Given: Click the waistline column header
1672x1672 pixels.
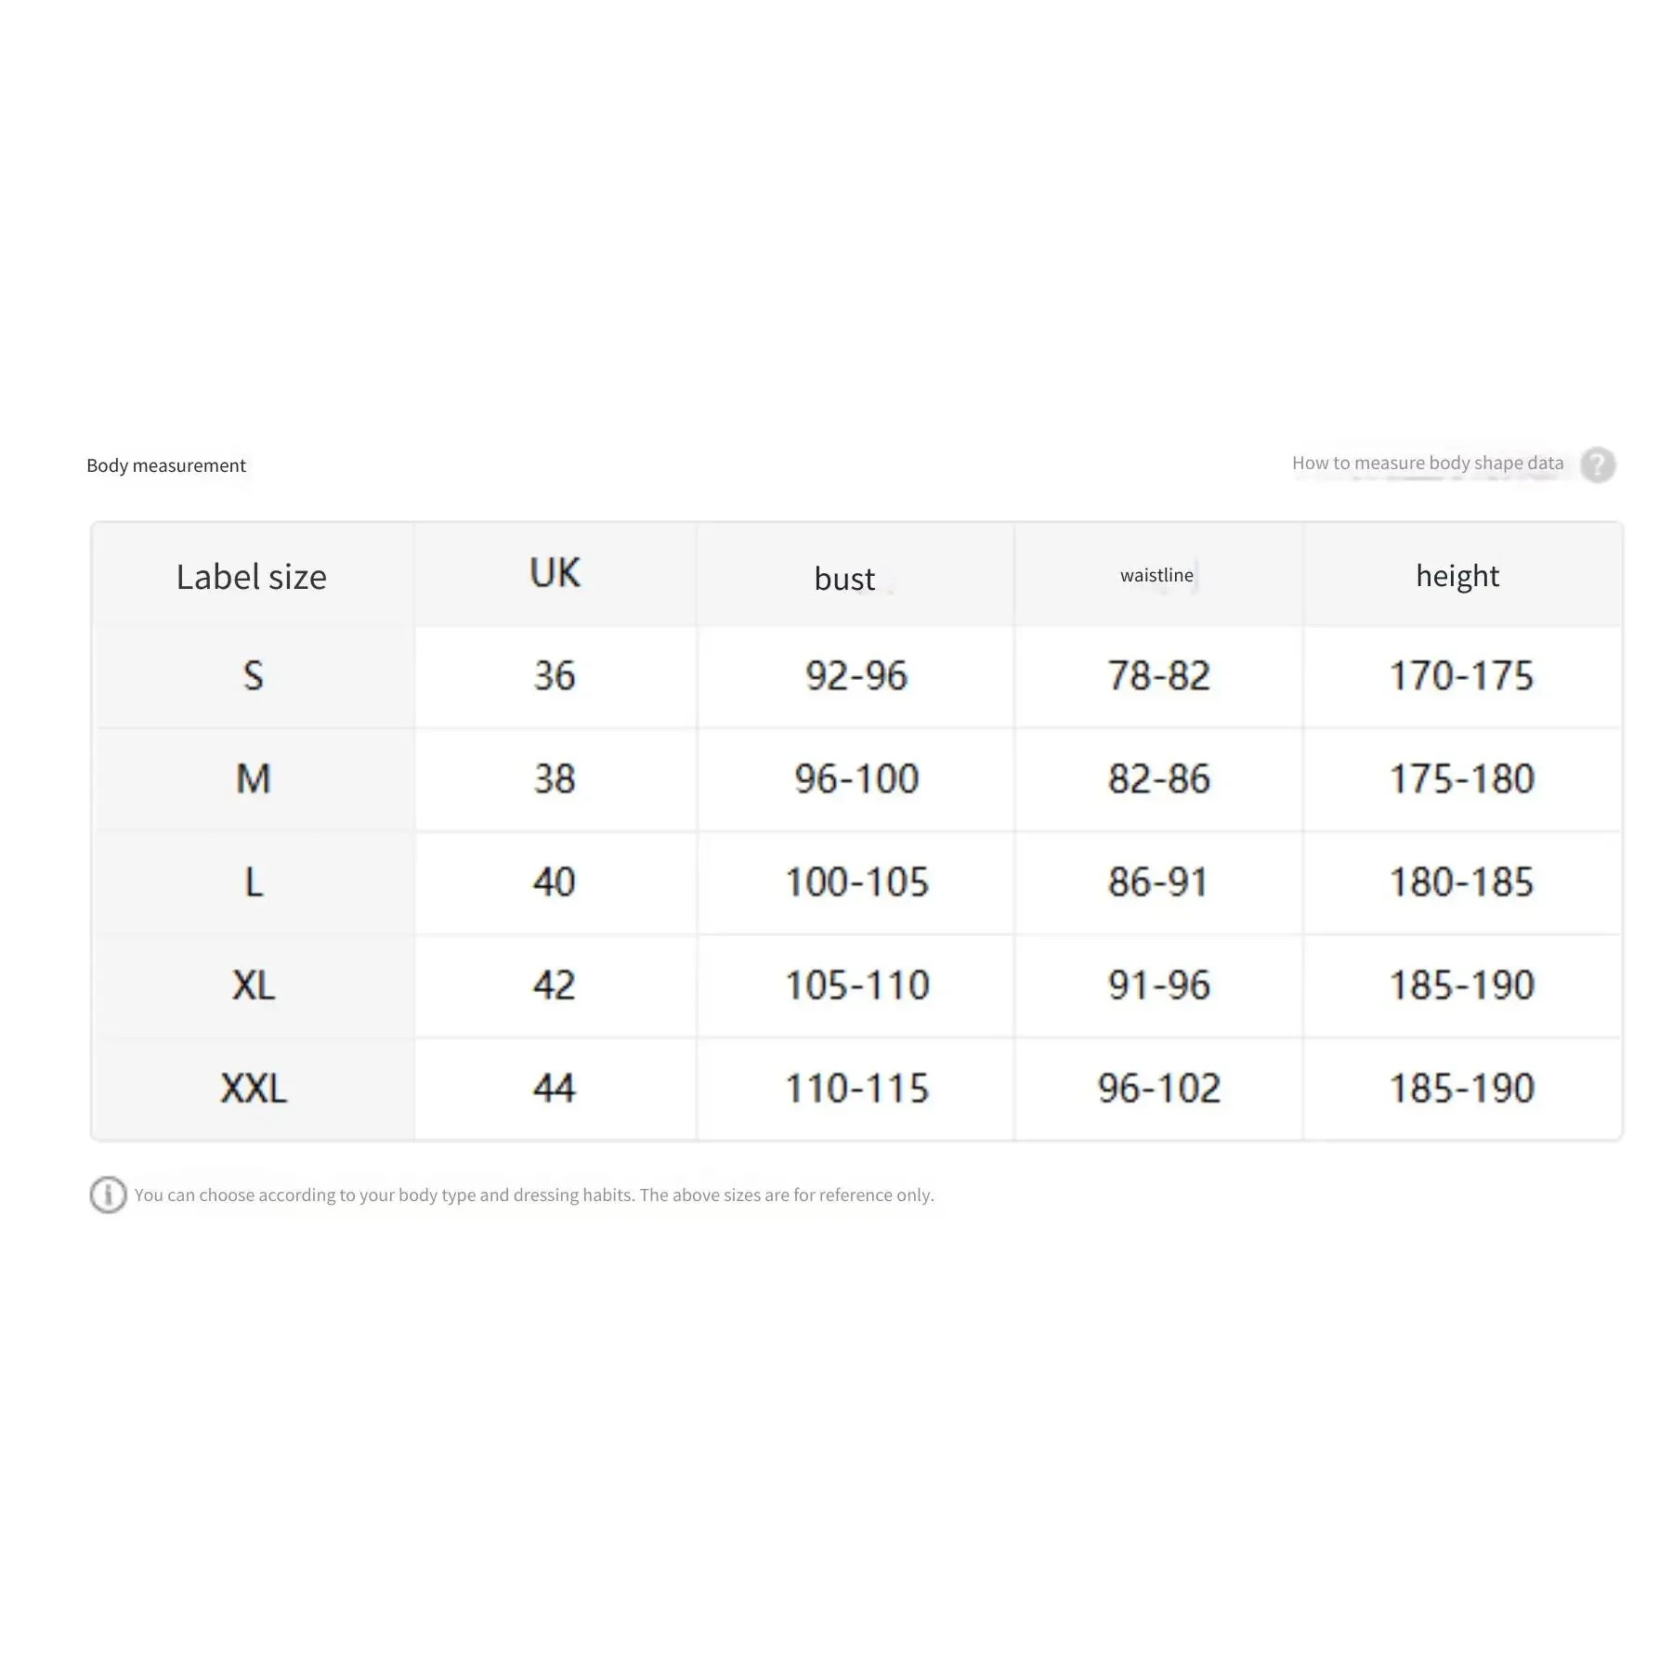Looking at the screenshot, I should pos(1156,575).
